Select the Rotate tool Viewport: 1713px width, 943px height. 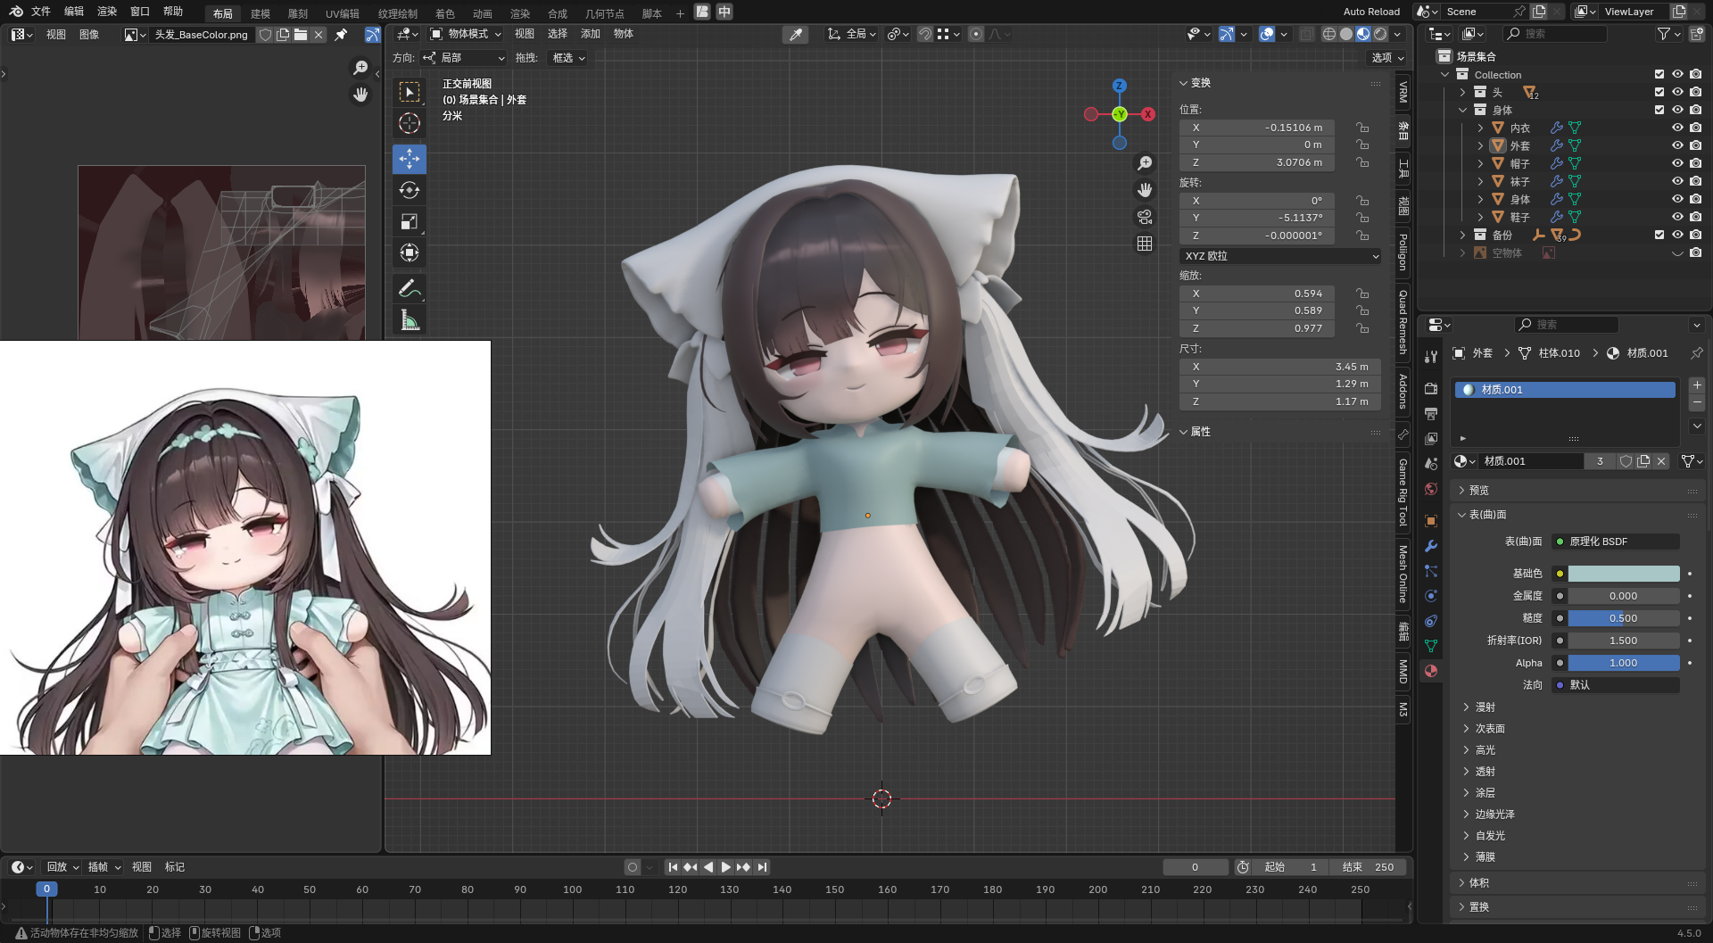click(x=410, y=190)
